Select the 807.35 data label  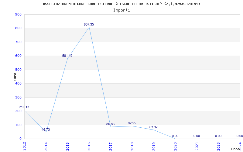click(x=89, y=24)
